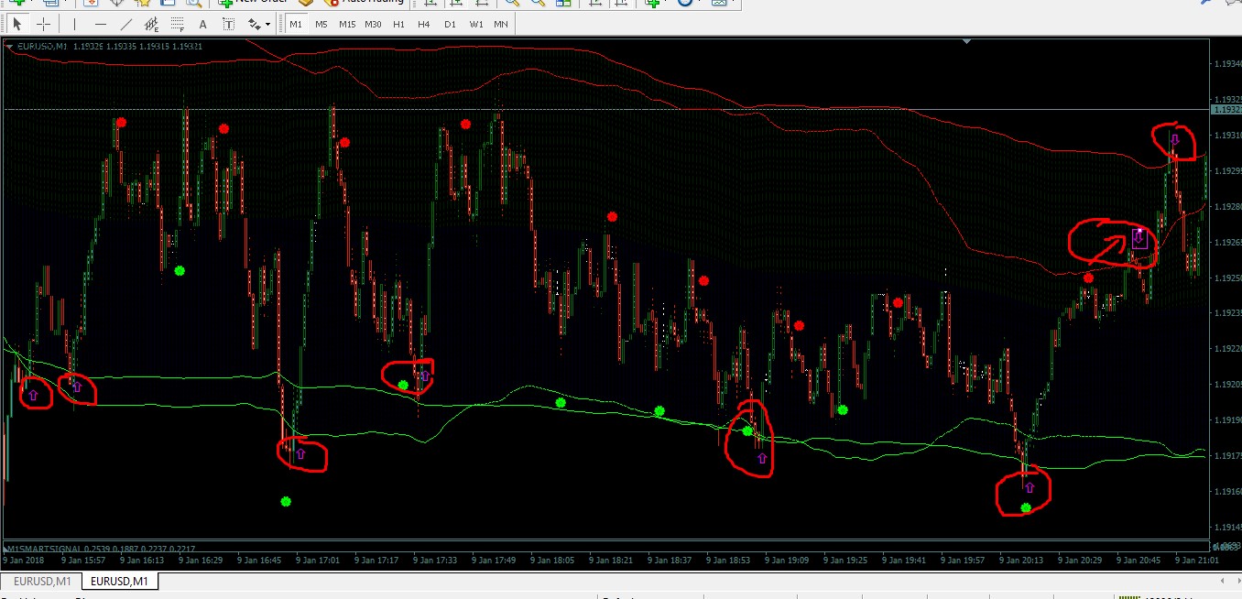This screenshot has width=1242, height=599.
Task: Click the lowest green signal dot near 16:45
Action: coord(286,501)
